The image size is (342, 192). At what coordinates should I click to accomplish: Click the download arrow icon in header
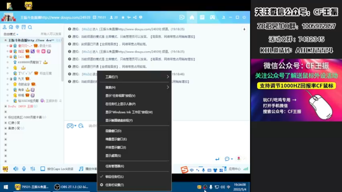[x=224, y=17]
